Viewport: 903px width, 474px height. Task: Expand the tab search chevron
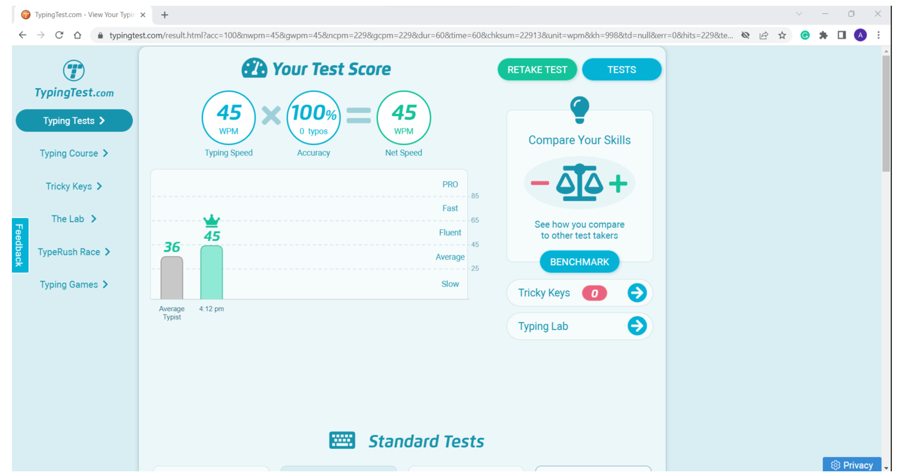[x=799, y=14]
